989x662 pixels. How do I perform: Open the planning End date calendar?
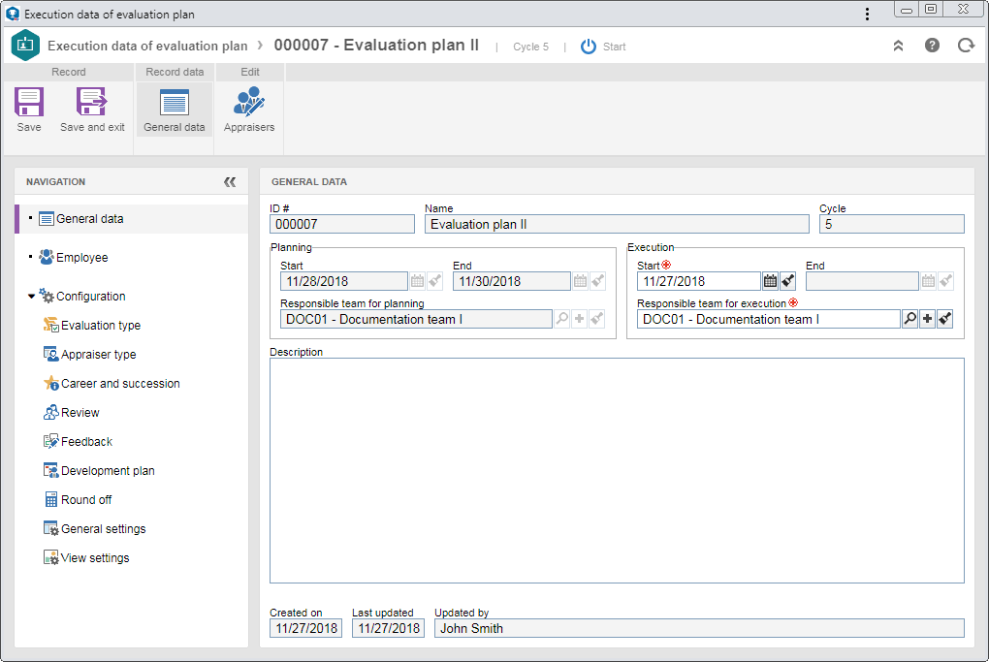[x=580, y=281]
